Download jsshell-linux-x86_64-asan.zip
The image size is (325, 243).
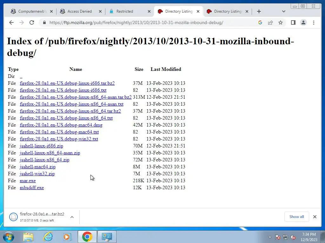50,153
